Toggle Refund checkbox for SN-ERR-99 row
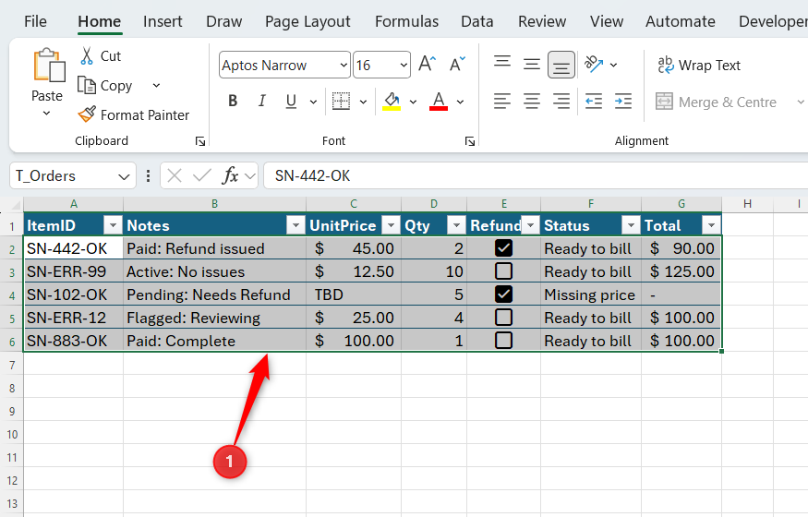808x517 pixels. (x=503, y=271)
